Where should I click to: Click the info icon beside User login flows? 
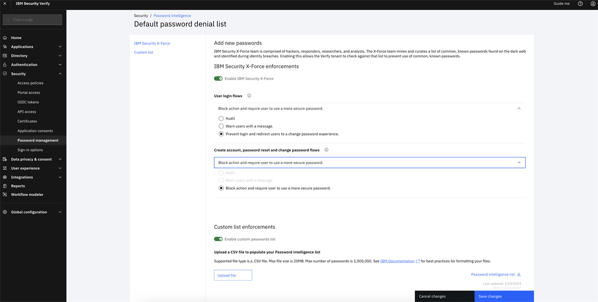(249, 95)
